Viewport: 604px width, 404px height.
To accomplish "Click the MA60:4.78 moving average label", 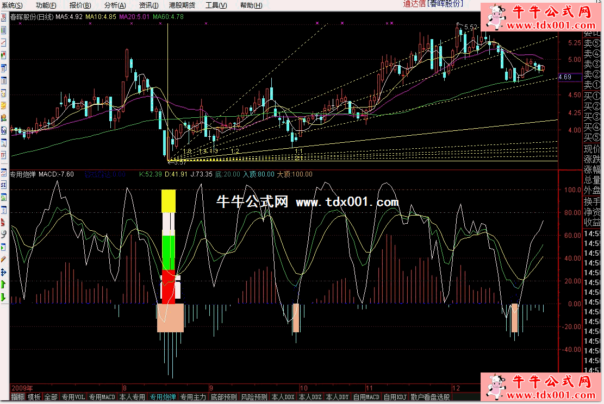I will point(169,17).
